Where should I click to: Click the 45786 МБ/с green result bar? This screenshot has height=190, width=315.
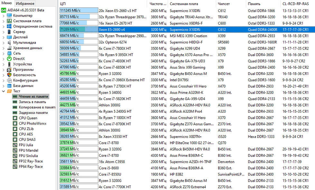(x=79, y=73)
